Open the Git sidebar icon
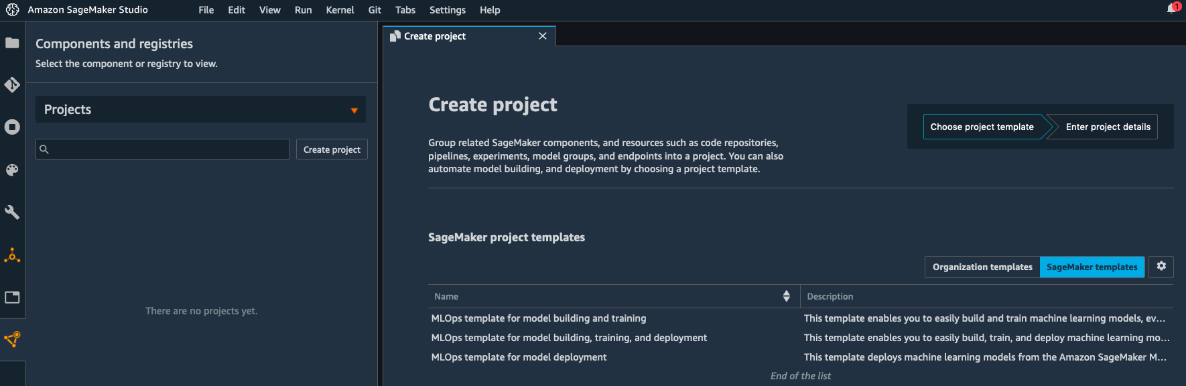The height and width of the screenshot is (386, 1186). pos(12,85)
